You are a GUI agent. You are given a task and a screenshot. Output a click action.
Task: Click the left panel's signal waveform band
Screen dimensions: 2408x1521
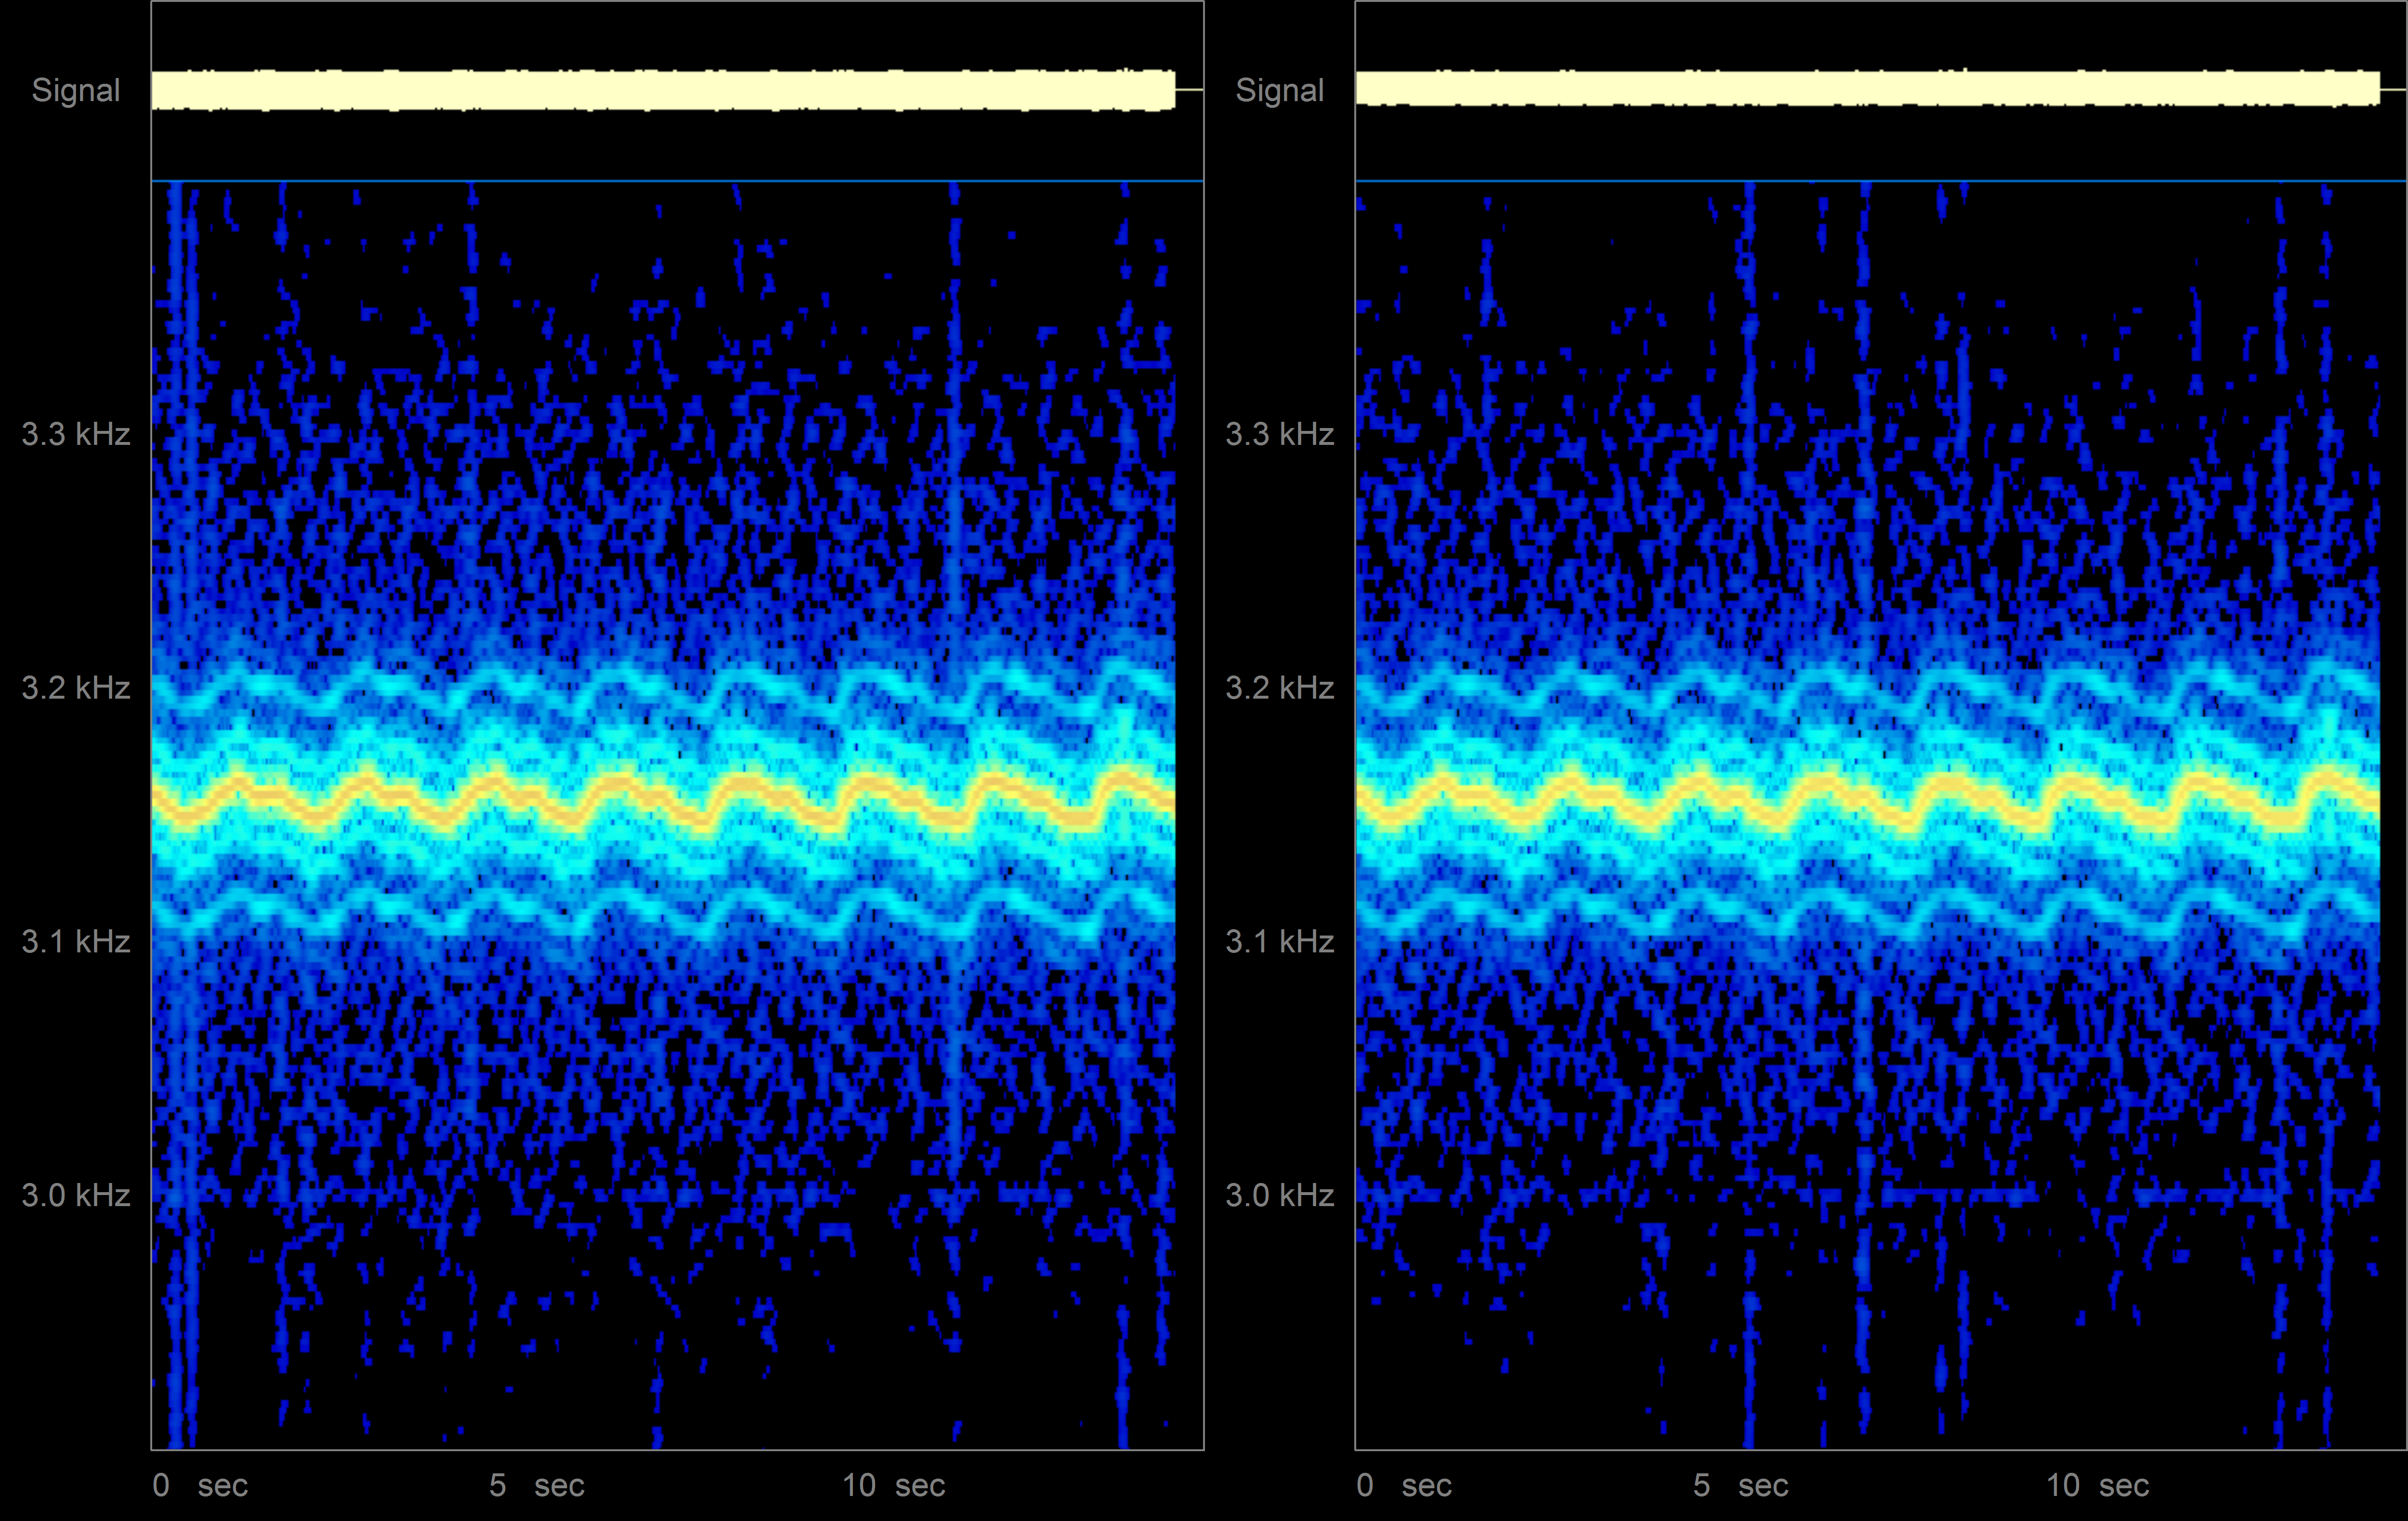point(663,90)
